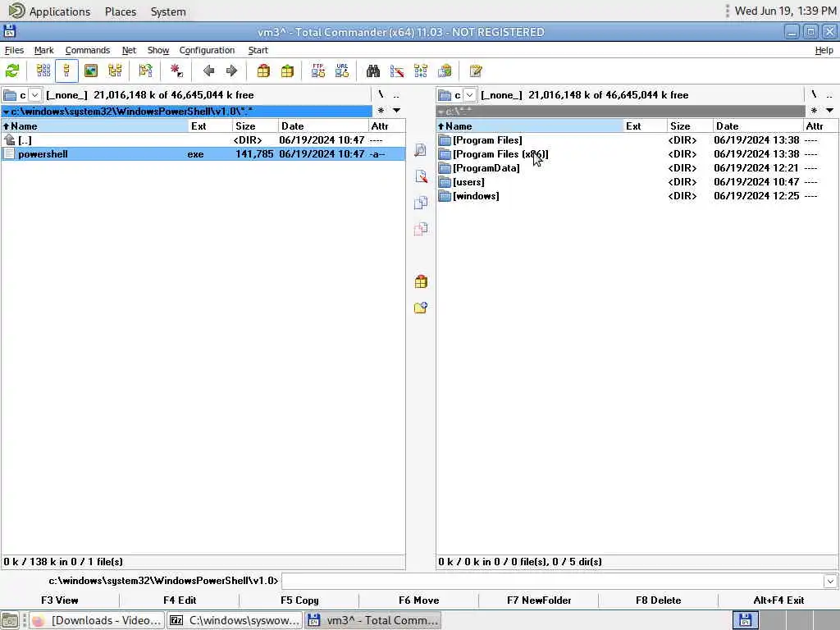Image resolution: width=840 pixels, height=630 pixels.
Task: Click the F6 Move button
Action: pos(419,600)
